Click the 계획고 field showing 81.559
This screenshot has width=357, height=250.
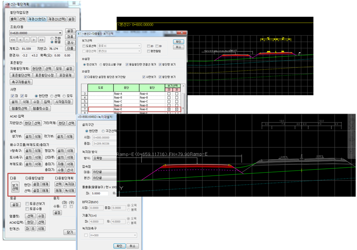click(28, 49)
